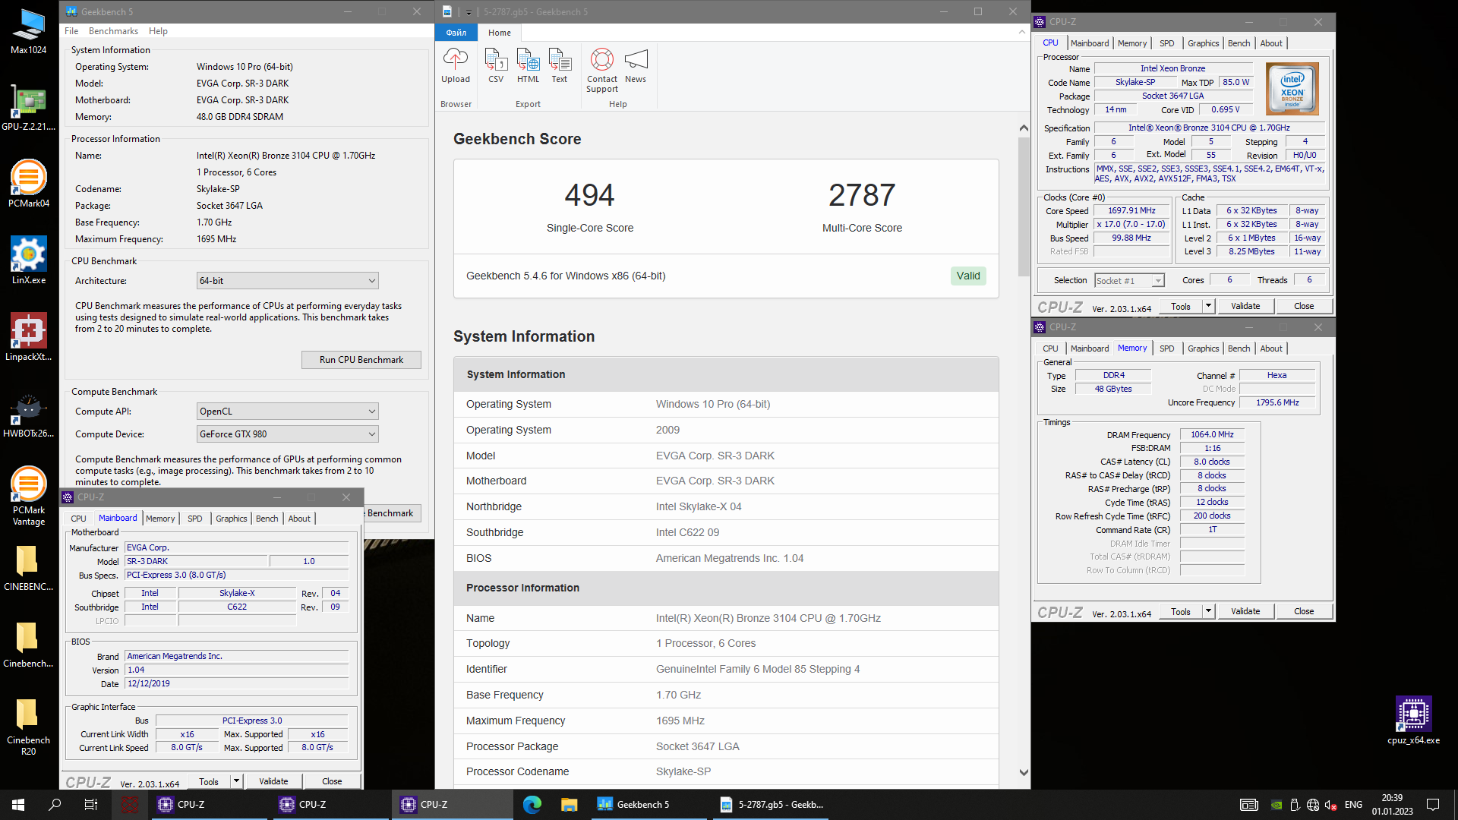Viewport: 1458px width, 820px height.
Task: Click the Upload icon in Geekbench ribbon
Action: click(456, 66)
